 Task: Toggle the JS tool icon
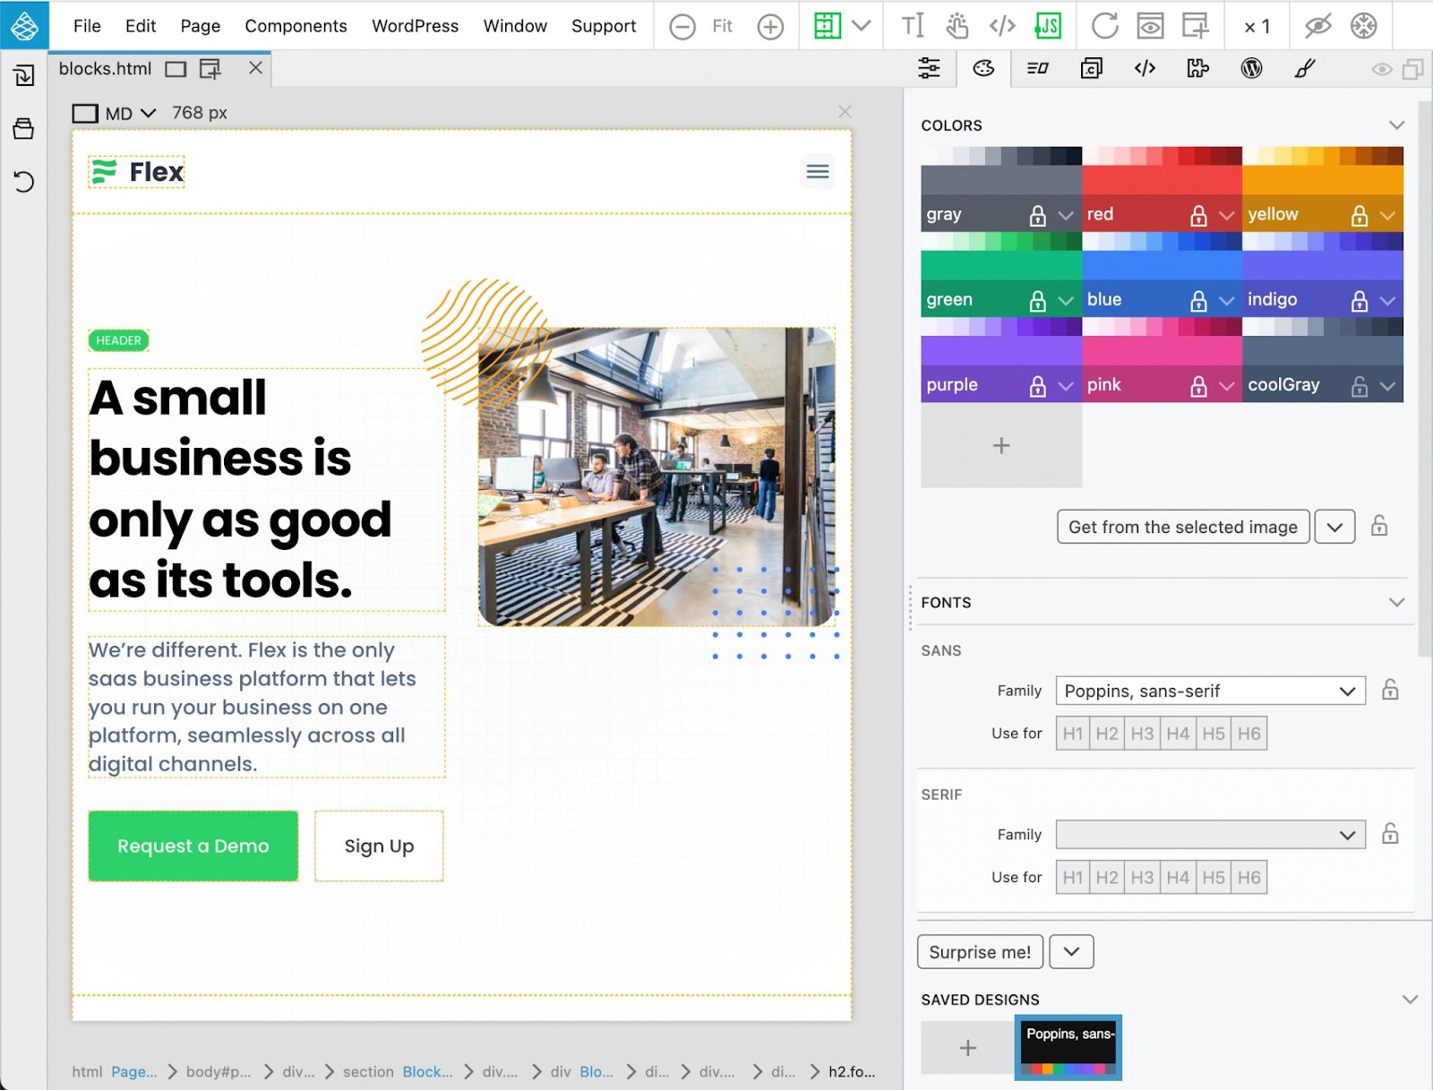(1047, 26)
